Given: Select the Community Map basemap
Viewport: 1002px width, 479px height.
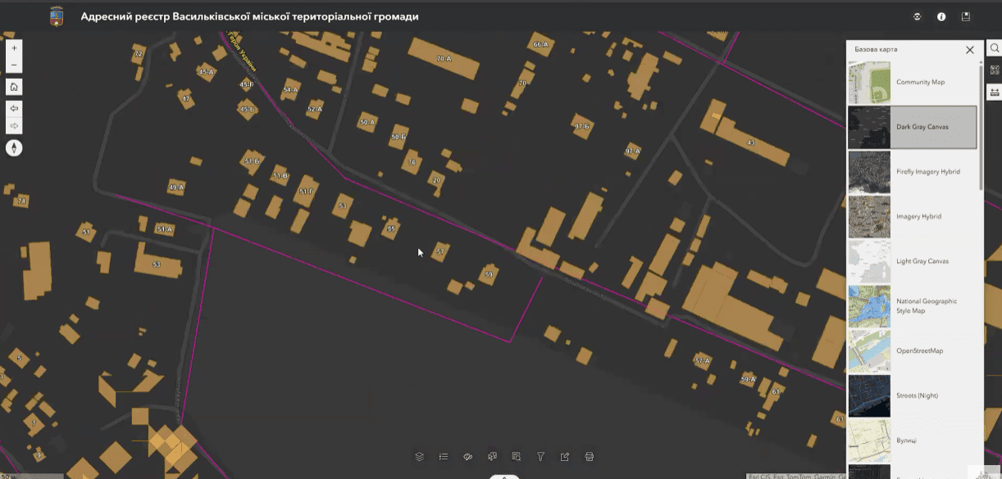Looking at the screenshot, I should click(x=912, y=83).
